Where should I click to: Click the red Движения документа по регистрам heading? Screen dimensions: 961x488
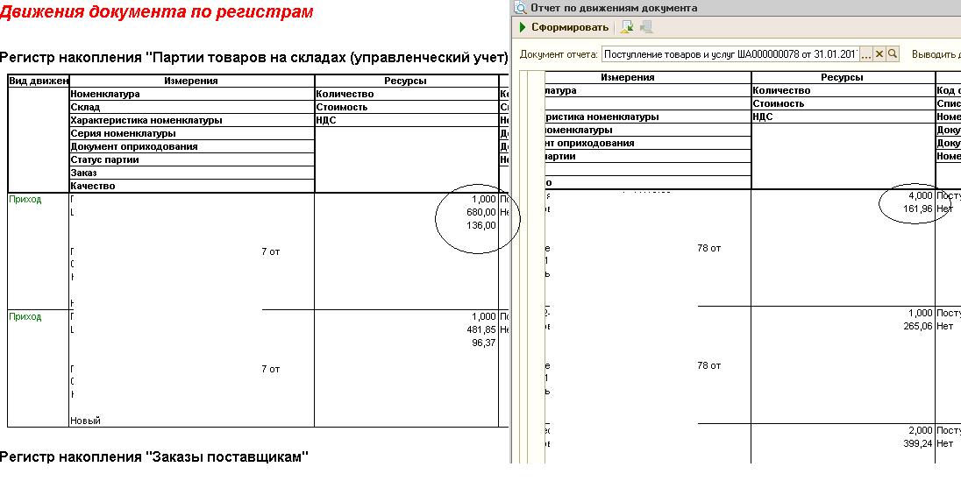pos(156,11)
